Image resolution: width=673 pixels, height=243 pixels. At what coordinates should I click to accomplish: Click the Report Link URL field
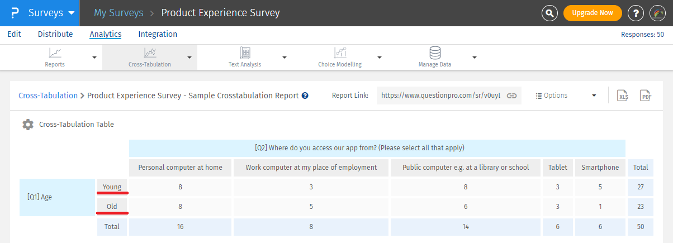coord(440,96)
